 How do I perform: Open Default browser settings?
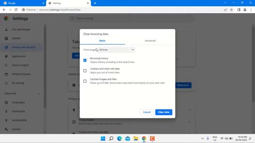point(21,74)
